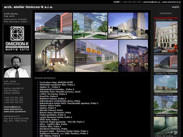The image size is (183, 137).
Task: Click the black-and-white portrait photo of Martin Kotík
Action: [17, 66]
